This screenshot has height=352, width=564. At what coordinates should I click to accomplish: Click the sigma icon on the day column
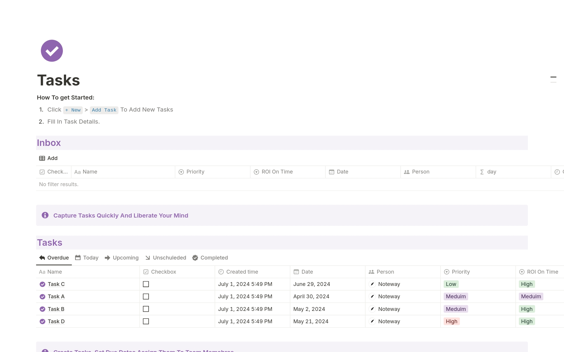click(482, 172)
